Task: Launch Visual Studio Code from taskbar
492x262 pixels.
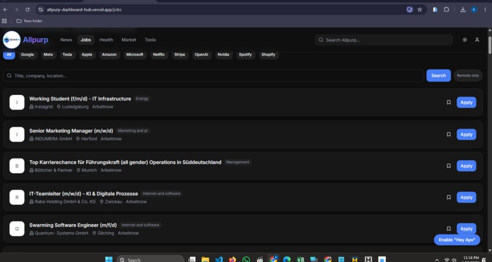Action: (x=219, y=260)
